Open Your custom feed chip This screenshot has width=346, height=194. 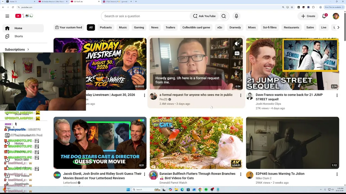tap(68, 27)
